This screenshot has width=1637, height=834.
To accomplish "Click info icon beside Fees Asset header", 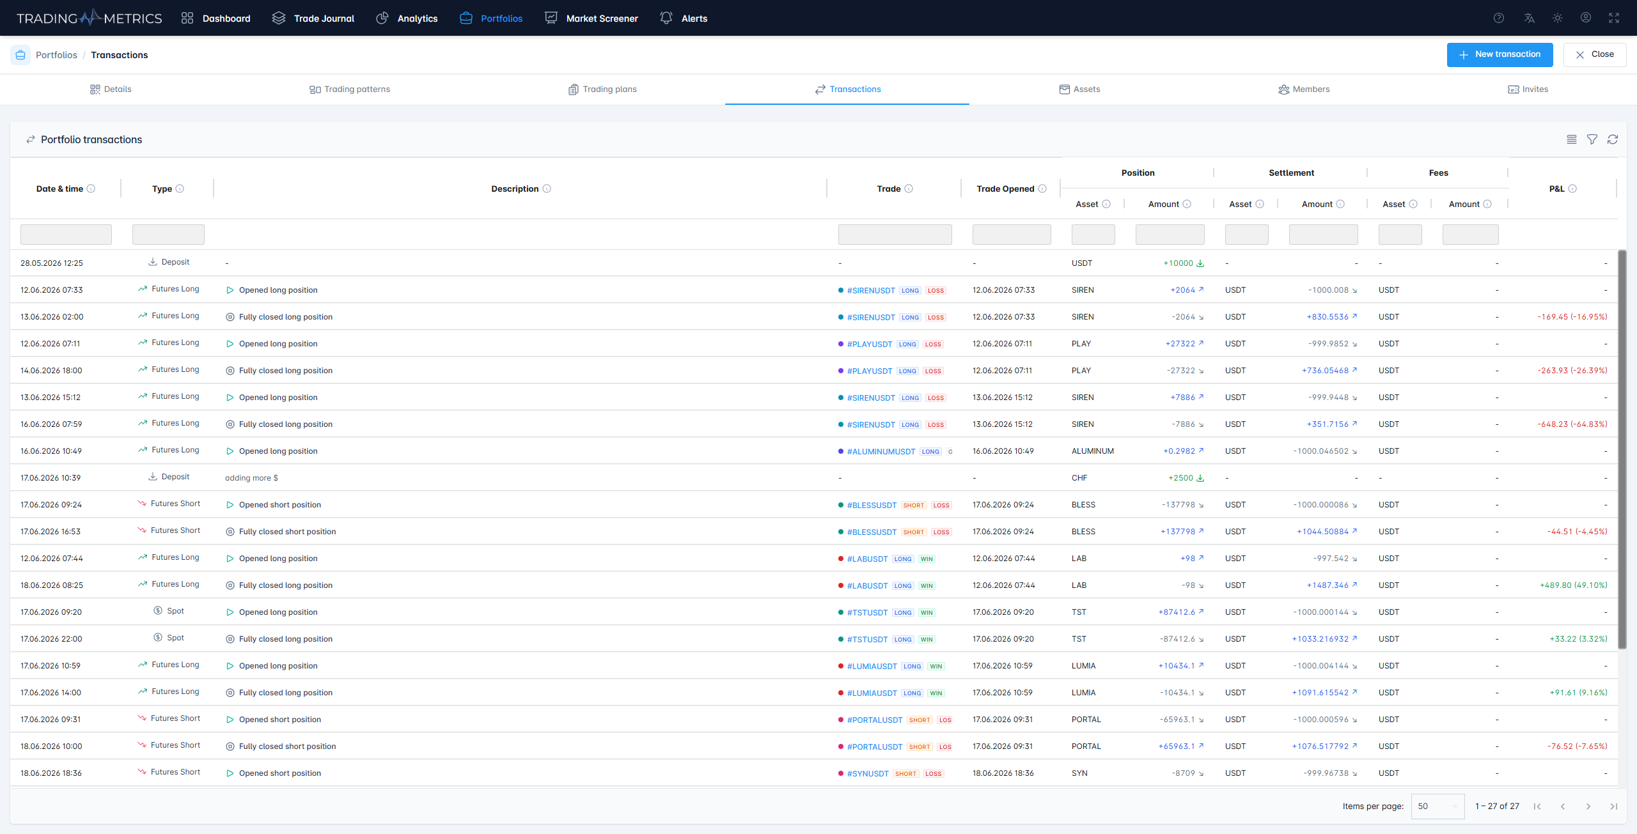I will tap(1413, 204).
